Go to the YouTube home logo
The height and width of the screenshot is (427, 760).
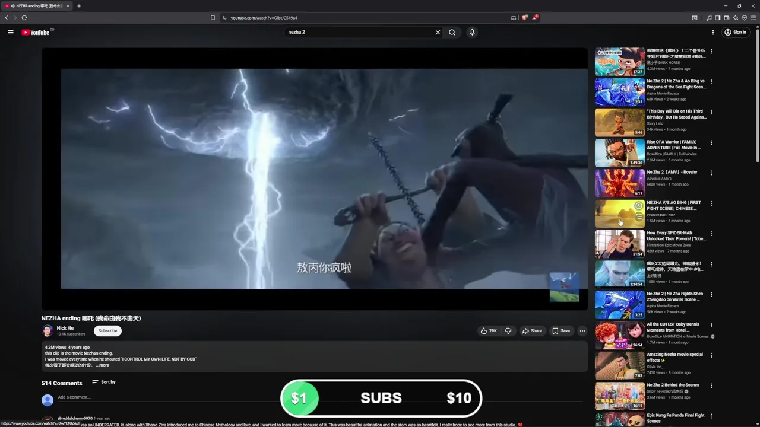[36, 32]
